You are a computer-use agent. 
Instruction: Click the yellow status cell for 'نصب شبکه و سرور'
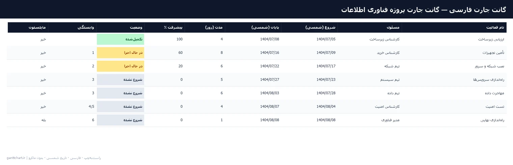120,66
